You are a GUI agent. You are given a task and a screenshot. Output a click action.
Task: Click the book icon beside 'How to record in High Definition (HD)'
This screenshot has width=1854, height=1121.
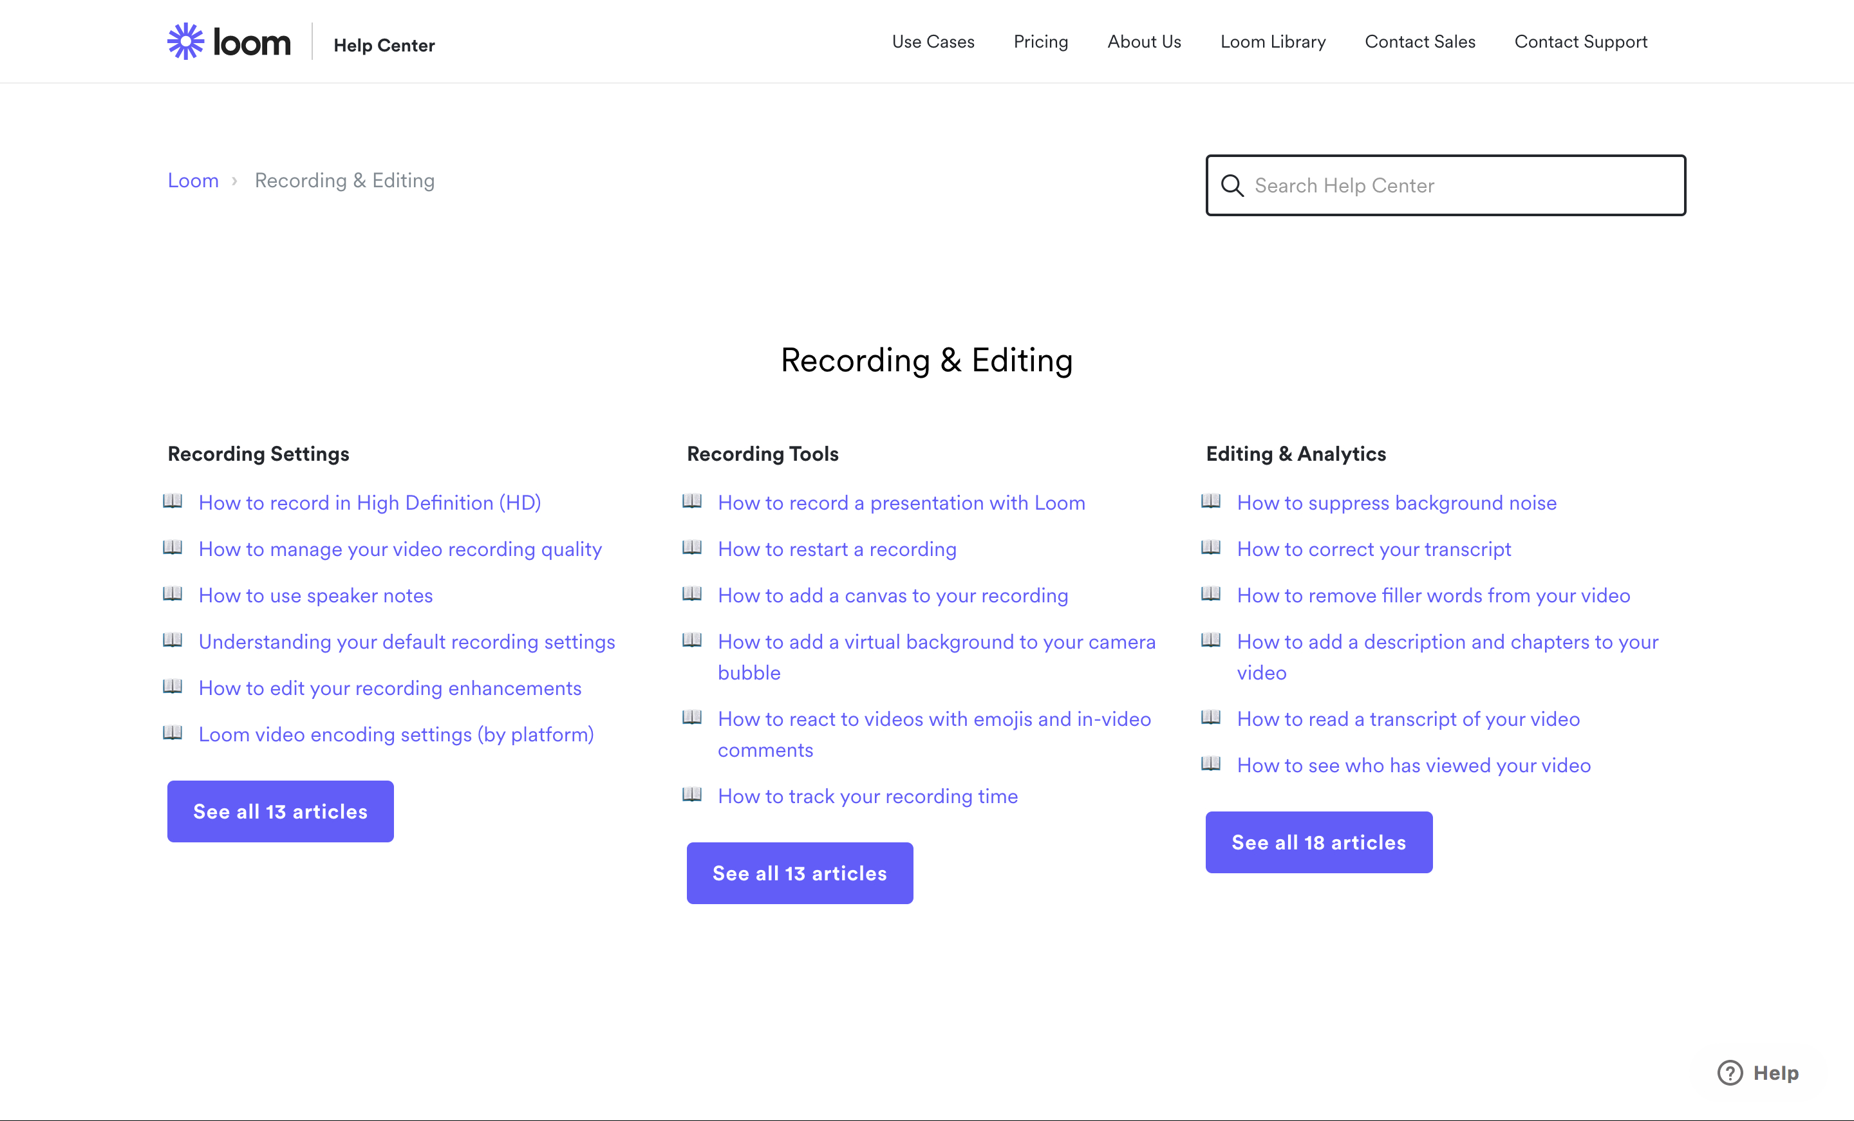coord(173,501)
